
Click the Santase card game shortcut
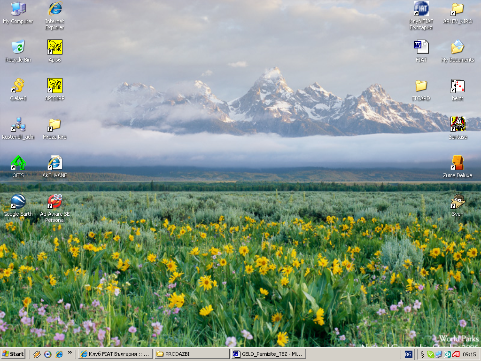point(458,125)
